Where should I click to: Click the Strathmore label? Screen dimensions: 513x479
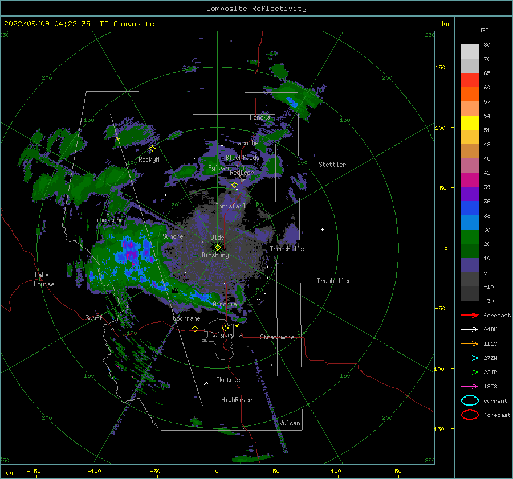(x=277, y=337)
